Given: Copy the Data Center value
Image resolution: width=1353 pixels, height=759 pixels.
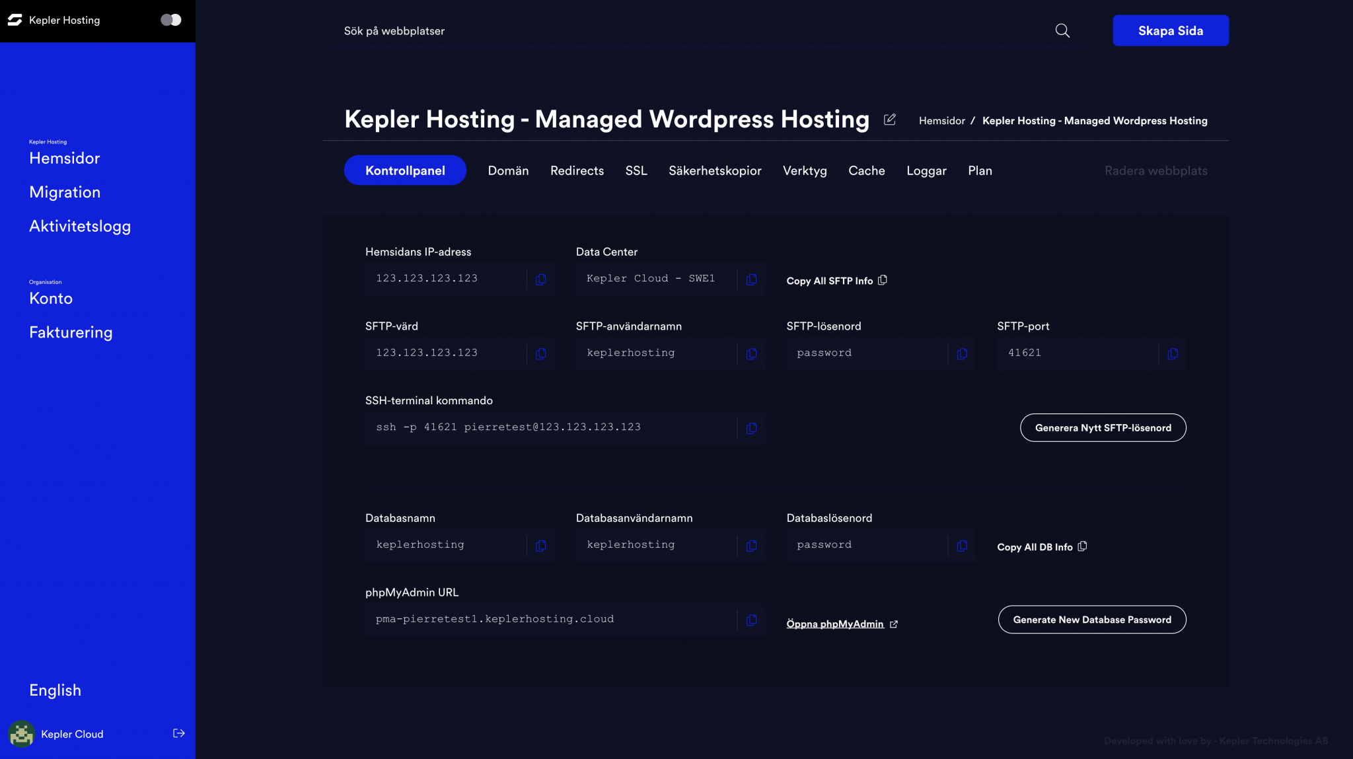Looking at the screenshot, I should (x=752, y=279).
